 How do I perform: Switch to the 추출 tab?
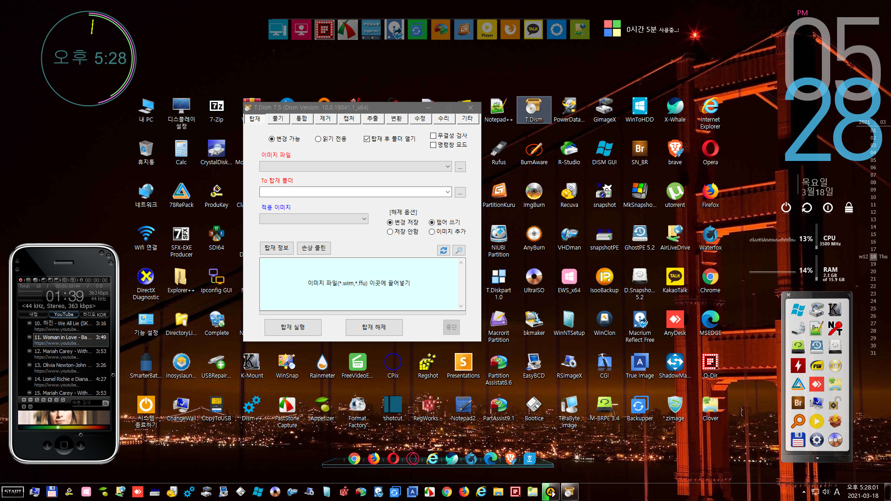373,119
